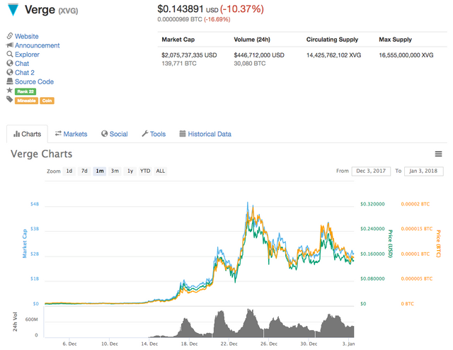The height and width of the screenshot is (350, 453).
Task: Select the 1m zoom button
Action: (100, 171)
